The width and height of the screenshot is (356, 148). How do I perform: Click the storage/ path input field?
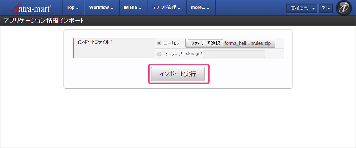234,54
